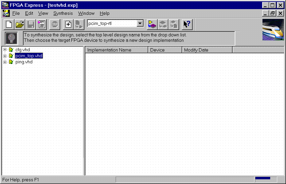The height and width of the screenshot is (184, 286).
Task: Click the grayed export netlist icon
Action: click(174, 24)
